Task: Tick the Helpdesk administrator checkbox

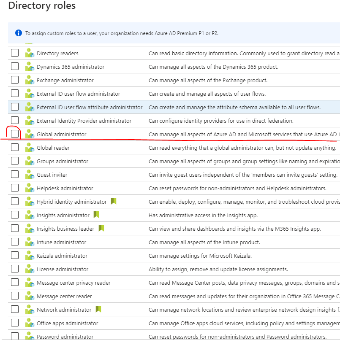Action: (15, 188)
